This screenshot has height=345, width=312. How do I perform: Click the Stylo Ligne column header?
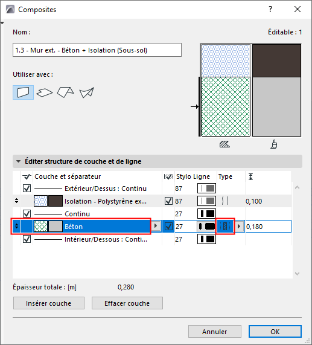193,176
